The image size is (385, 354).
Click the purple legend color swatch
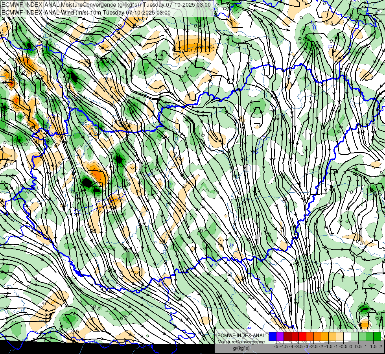[280, 337]
